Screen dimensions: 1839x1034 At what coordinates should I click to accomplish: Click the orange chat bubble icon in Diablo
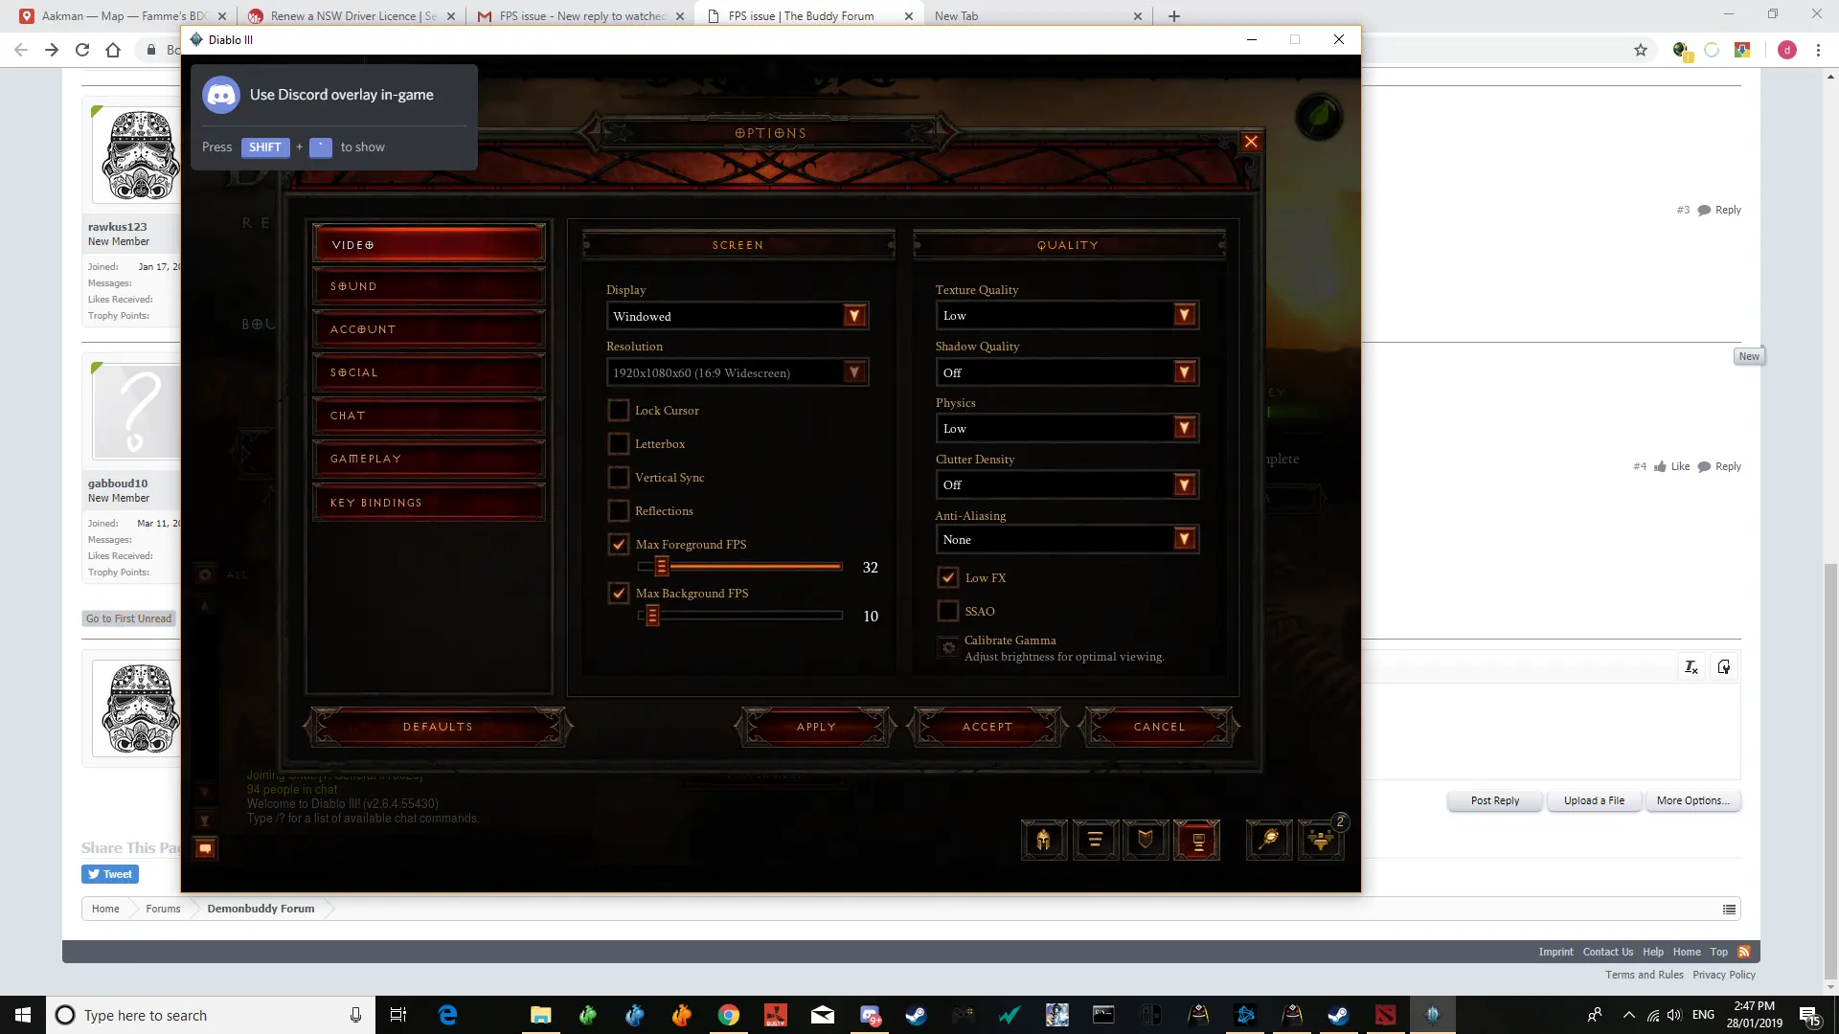point(205,848)
